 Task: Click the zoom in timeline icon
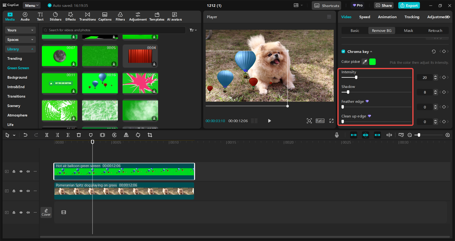pyautogui.click(x=448, y=135)
